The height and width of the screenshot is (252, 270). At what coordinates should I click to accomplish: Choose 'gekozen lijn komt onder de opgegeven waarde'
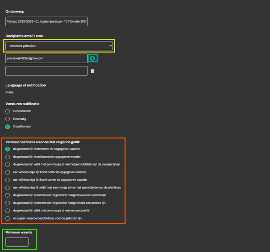[x=8, y=149]
